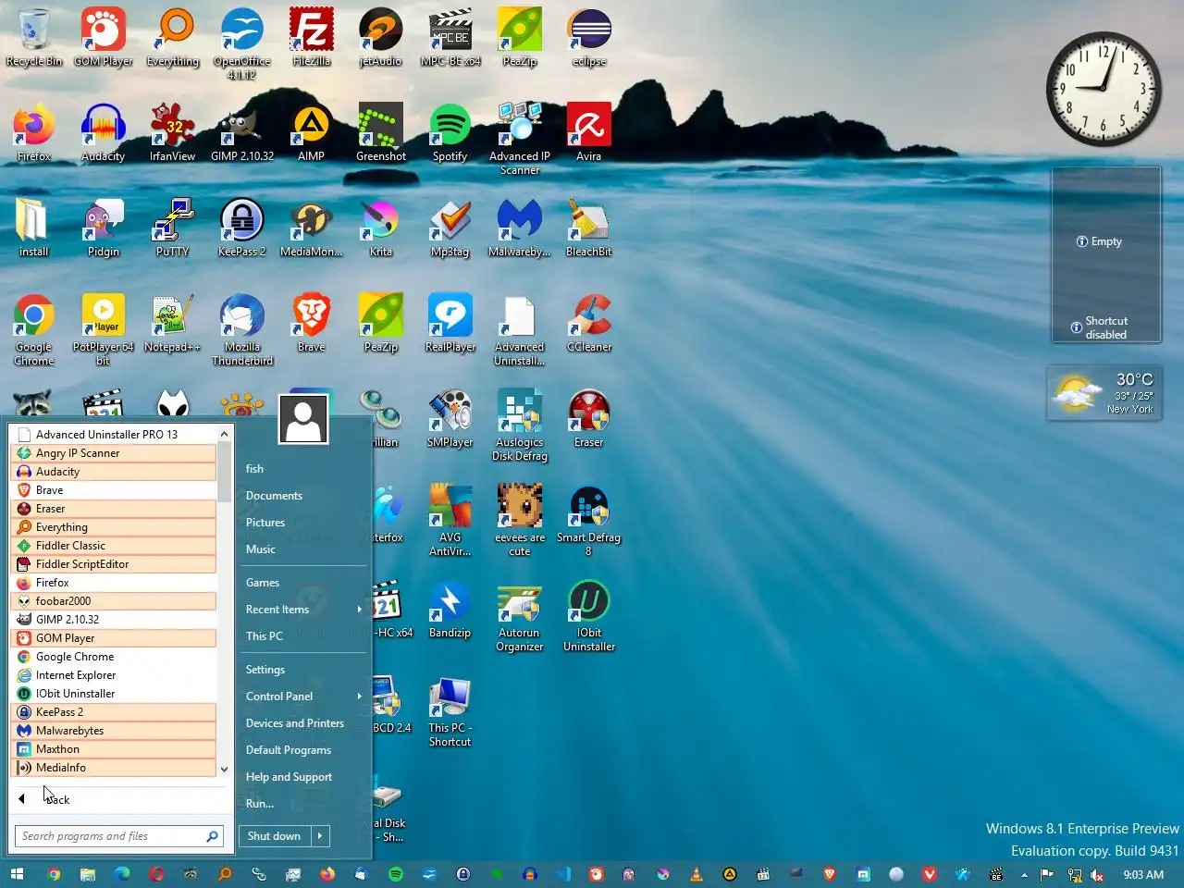Open the AIMP desktop shortcut
Image resolution: width=1184 pixels, height=888 pixels.
pyautogui.click(x=311, y=132)
